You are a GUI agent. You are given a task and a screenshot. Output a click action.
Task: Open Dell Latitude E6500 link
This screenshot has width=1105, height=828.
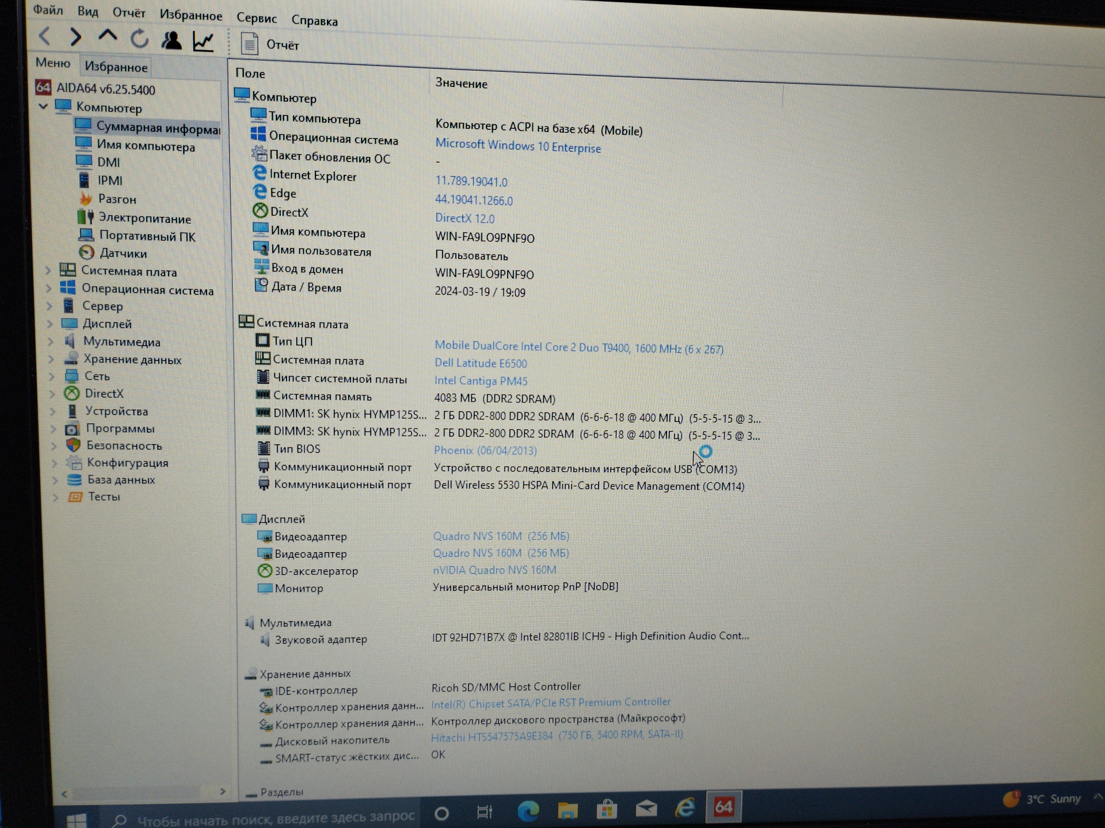[481, 363]
